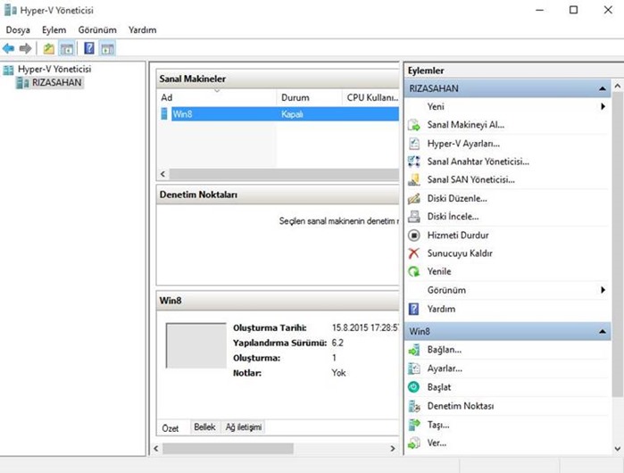
Task: Click the Hyper-V Ayarları icon
Action: tap(414, 143)
